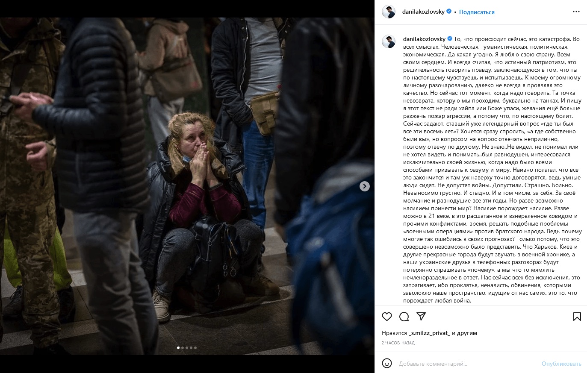The image size is (587, 373).
Task: Open post timestamp 2 часов назад
Action: (398, 343)
